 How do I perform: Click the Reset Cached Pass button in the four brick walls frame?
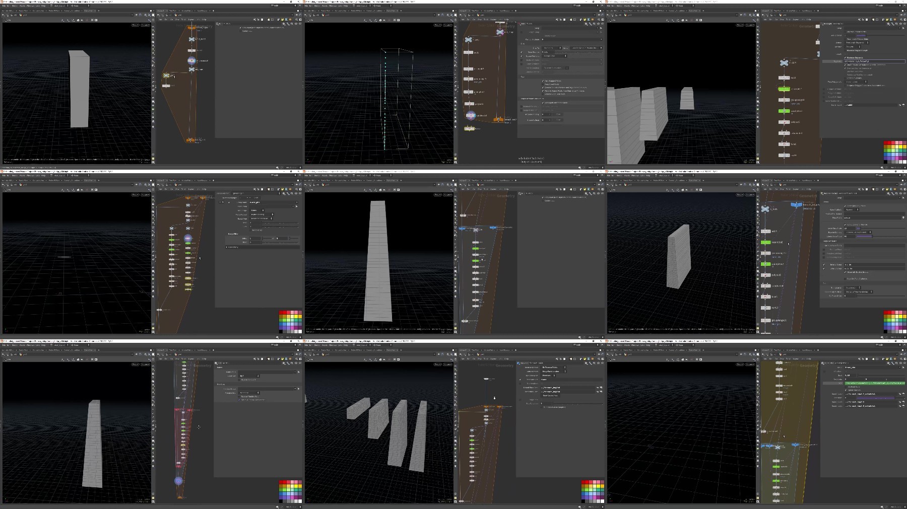click(550, 395)
